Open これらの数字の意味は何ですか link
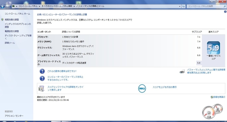227x122 pixels. click(x=62, y=71)
